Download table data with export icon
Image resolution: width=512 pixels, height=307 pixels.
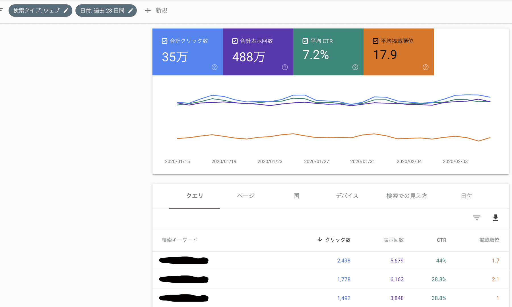pos(495,218)
